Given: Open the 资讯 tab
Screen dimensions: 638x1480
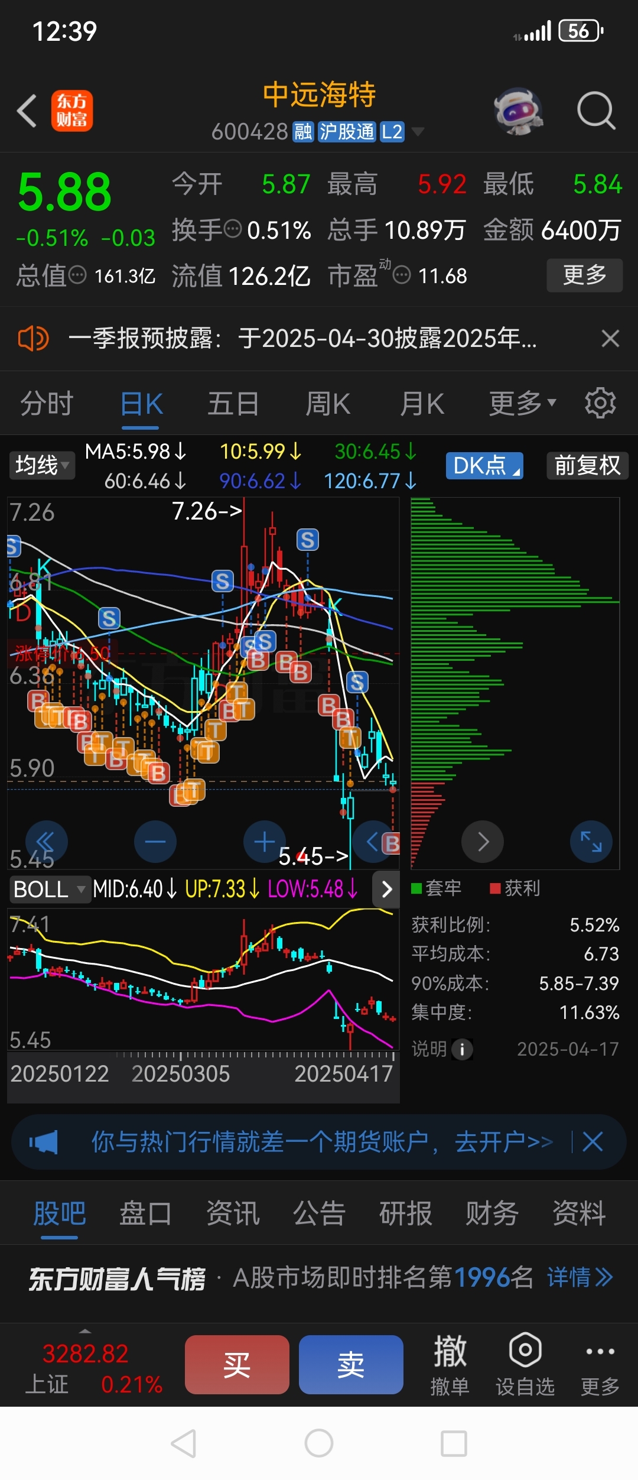Looking at the screenshot, I should point(233,1214).
